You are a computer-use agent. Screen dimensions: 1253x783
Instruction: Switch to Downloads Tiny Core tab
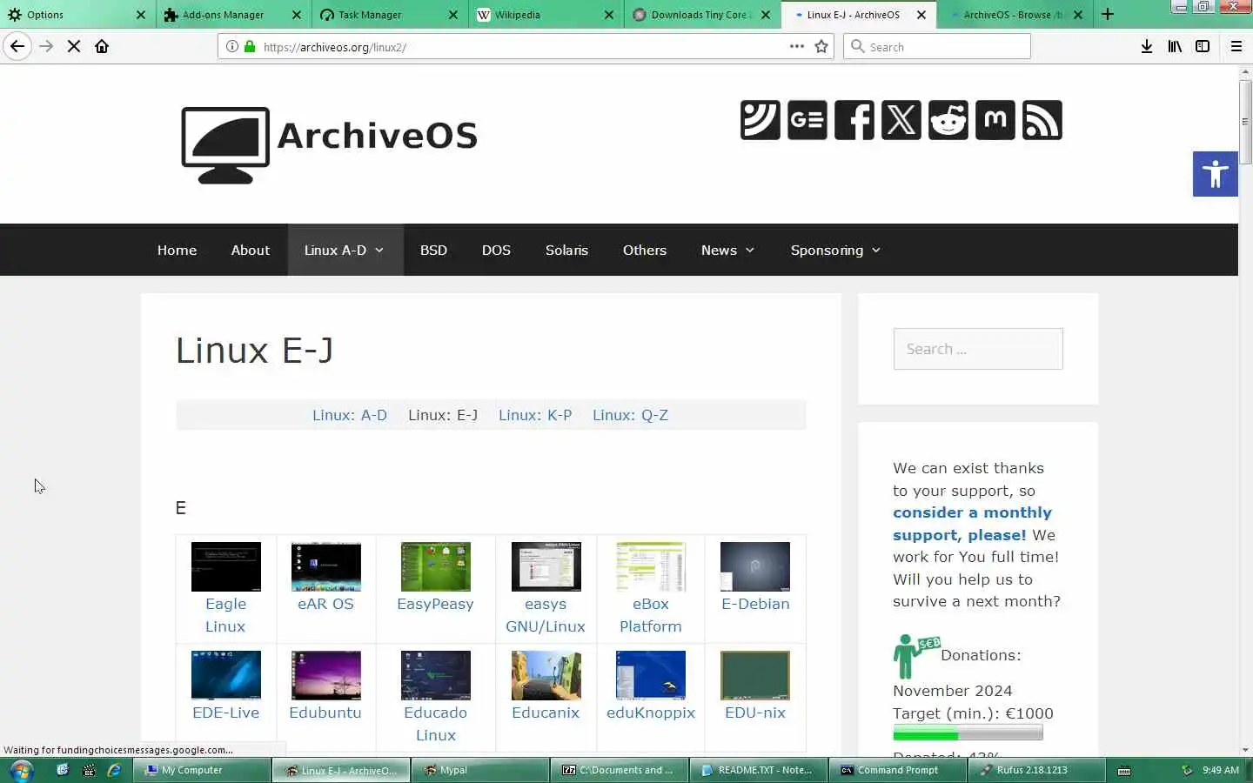click(x=701, y=14)
